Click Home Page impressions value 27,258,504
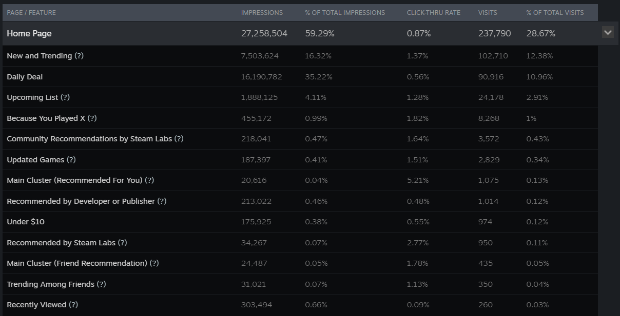 (264, 33)
